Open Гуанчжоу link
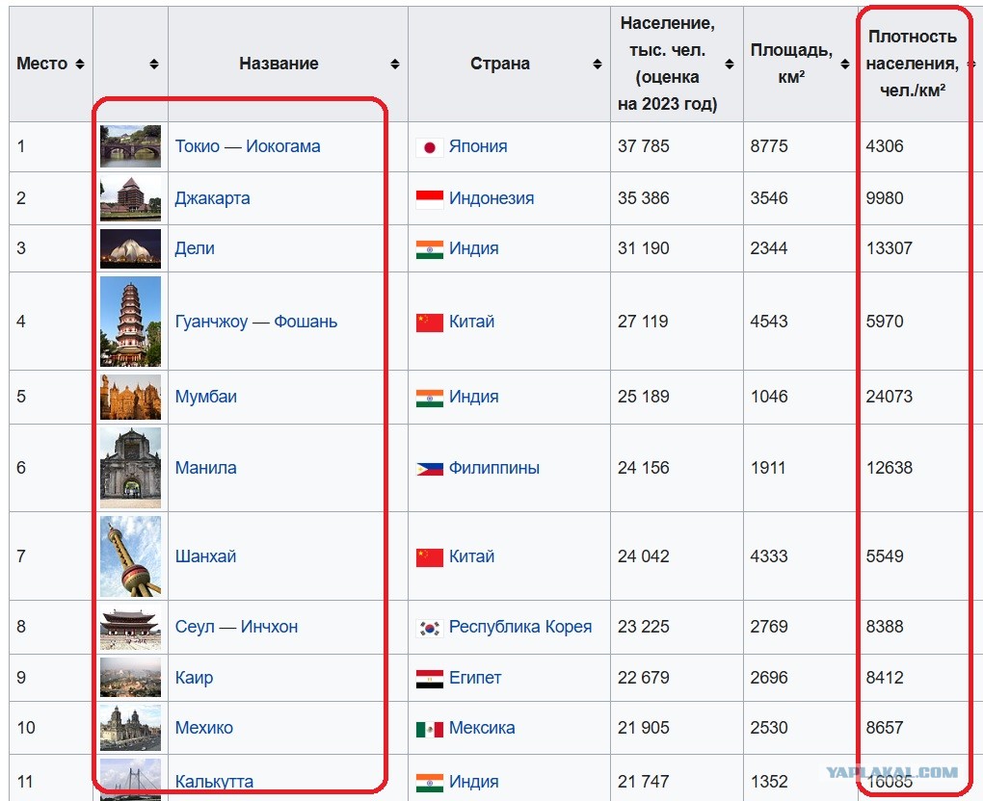983x801 pixels. coord(211,322)
